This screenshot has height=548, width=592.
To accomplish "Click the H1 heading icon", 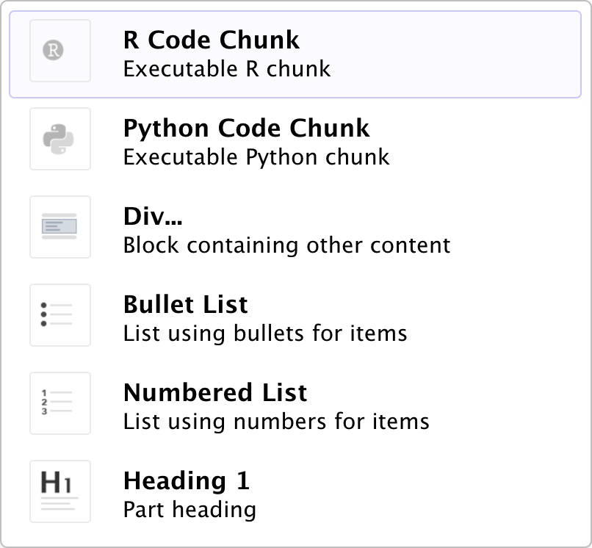I will tap(59, 491).
